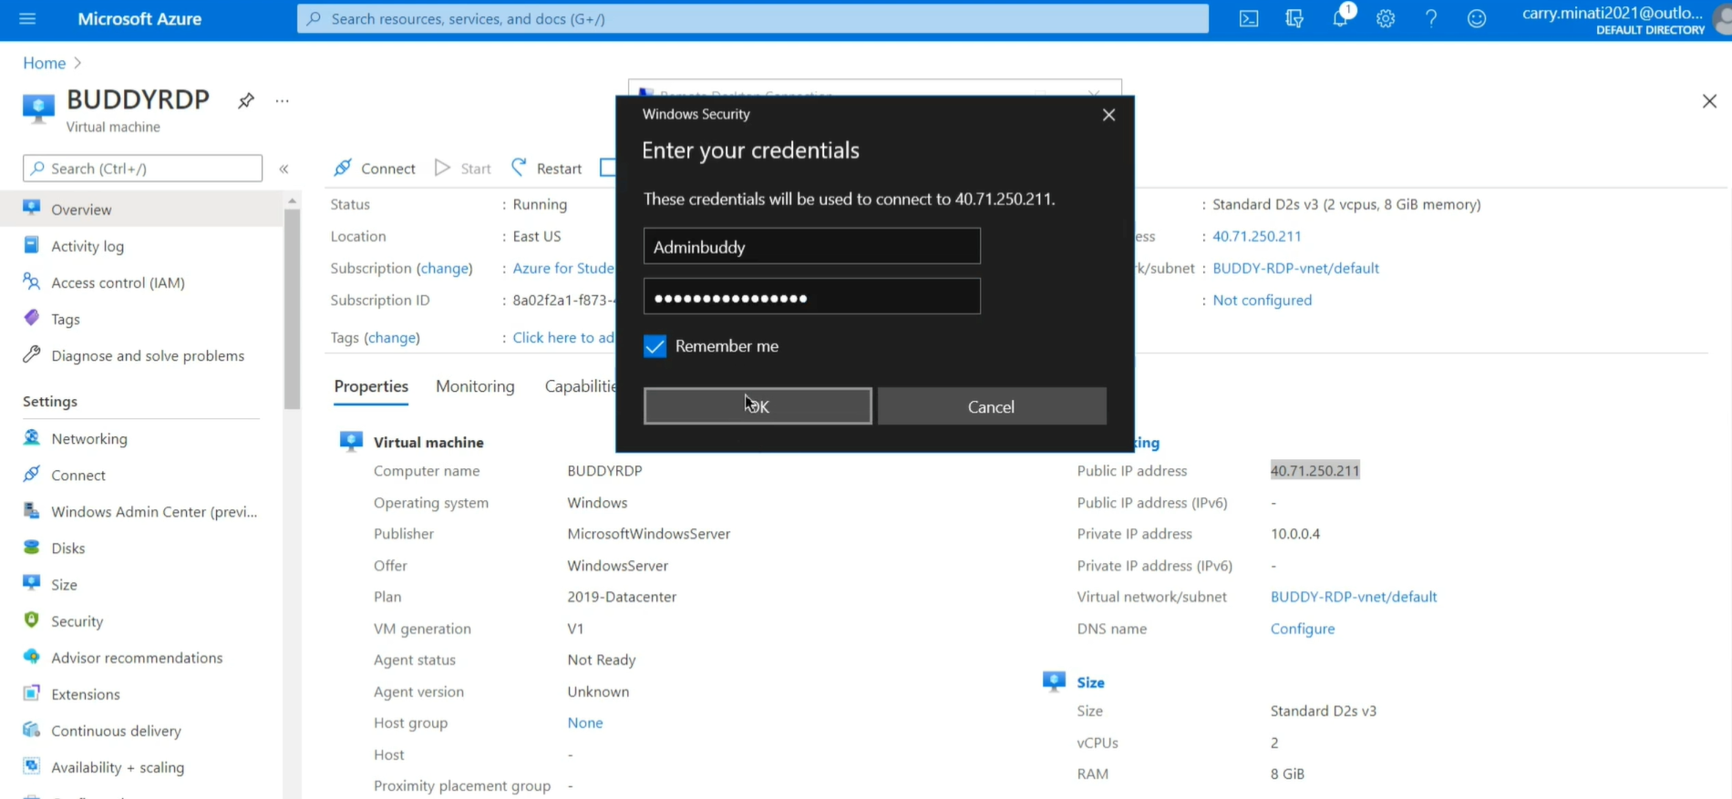Close the Windows Security dialog
Screen dimensions: 1732x799
click(x=1108, y=115)
